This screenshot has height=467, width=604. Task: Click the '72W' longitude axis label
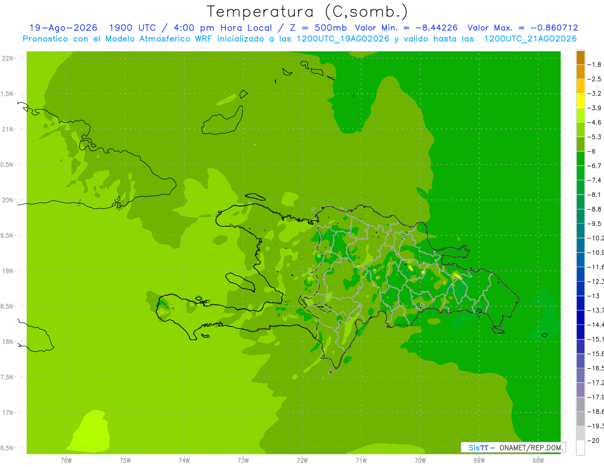302,460
